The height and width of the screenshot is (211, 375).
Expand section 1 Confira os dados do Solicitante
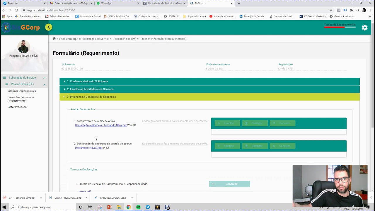pos(209,81)
